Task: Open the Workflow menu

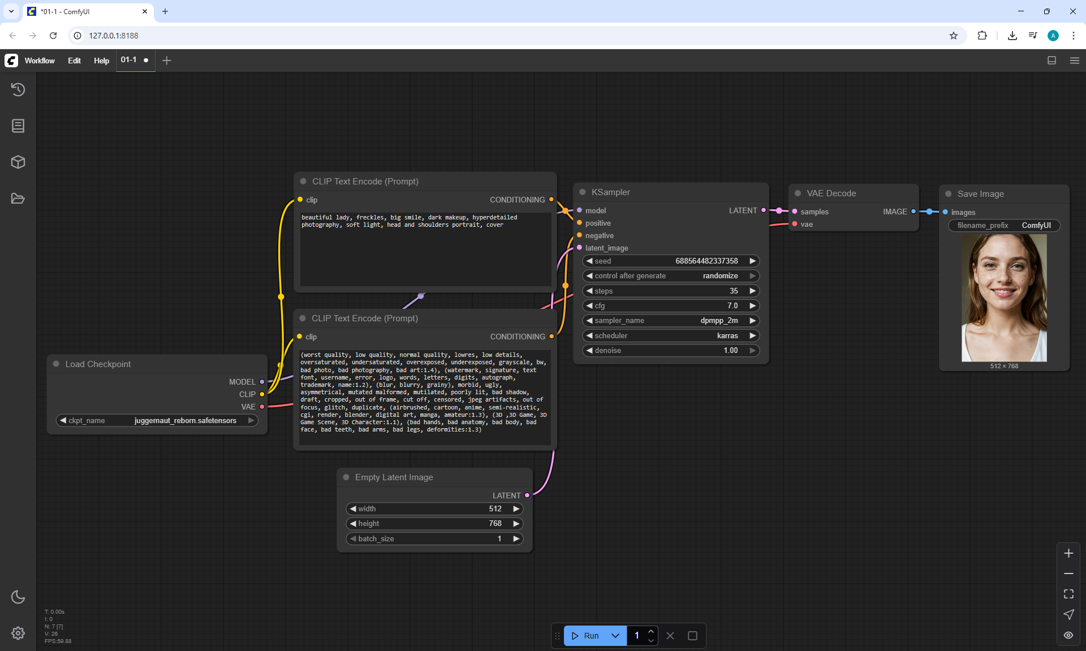Action: [x=40, y=61]
